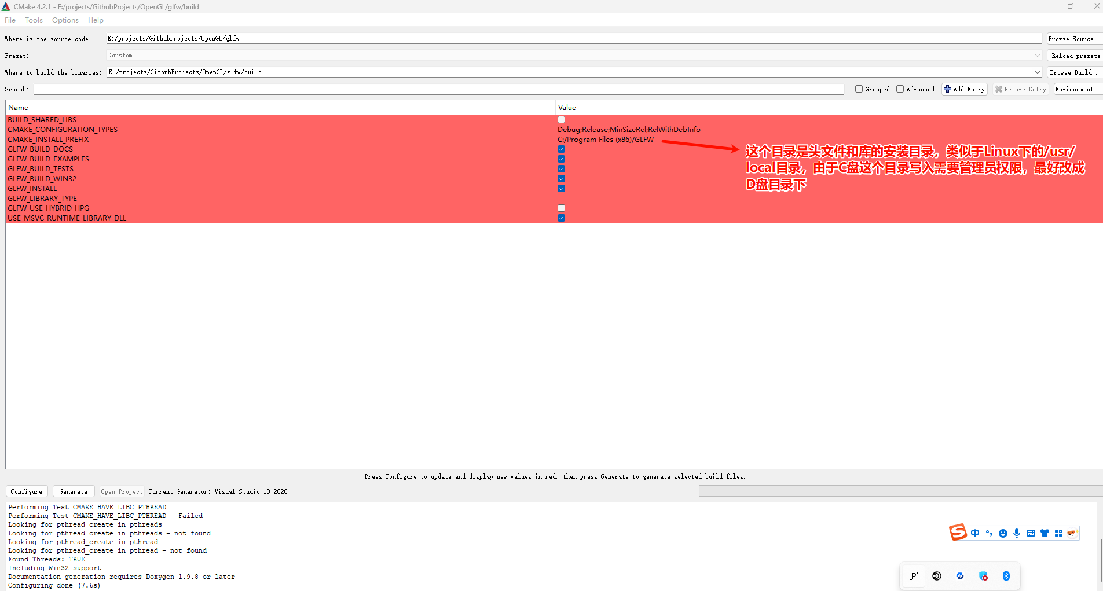Image resolution: width=1103 pixels, height=591 pixels.
Task: Click the Value column header
Action: (829, 108)
